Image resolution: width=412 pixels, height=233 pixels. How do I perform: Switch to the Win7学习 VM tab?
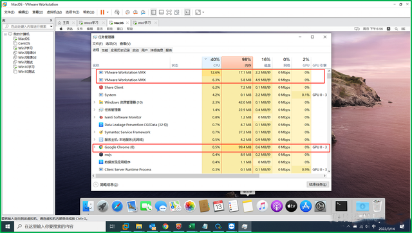[x=144, y=23]
